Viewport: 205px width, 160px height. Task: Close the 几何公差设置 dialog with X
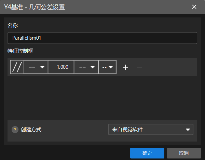click(x=194, y=7)
